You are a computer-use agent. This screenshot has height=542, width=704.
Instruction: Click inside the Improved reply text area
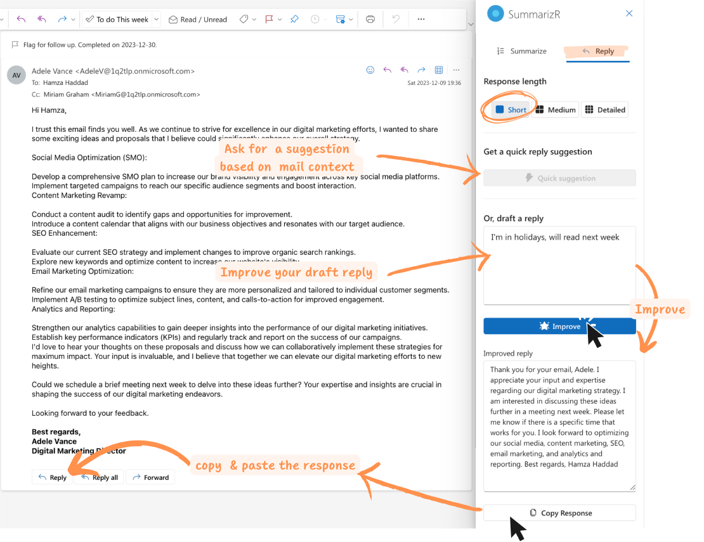pyautogui.click(x=560, y=426)
